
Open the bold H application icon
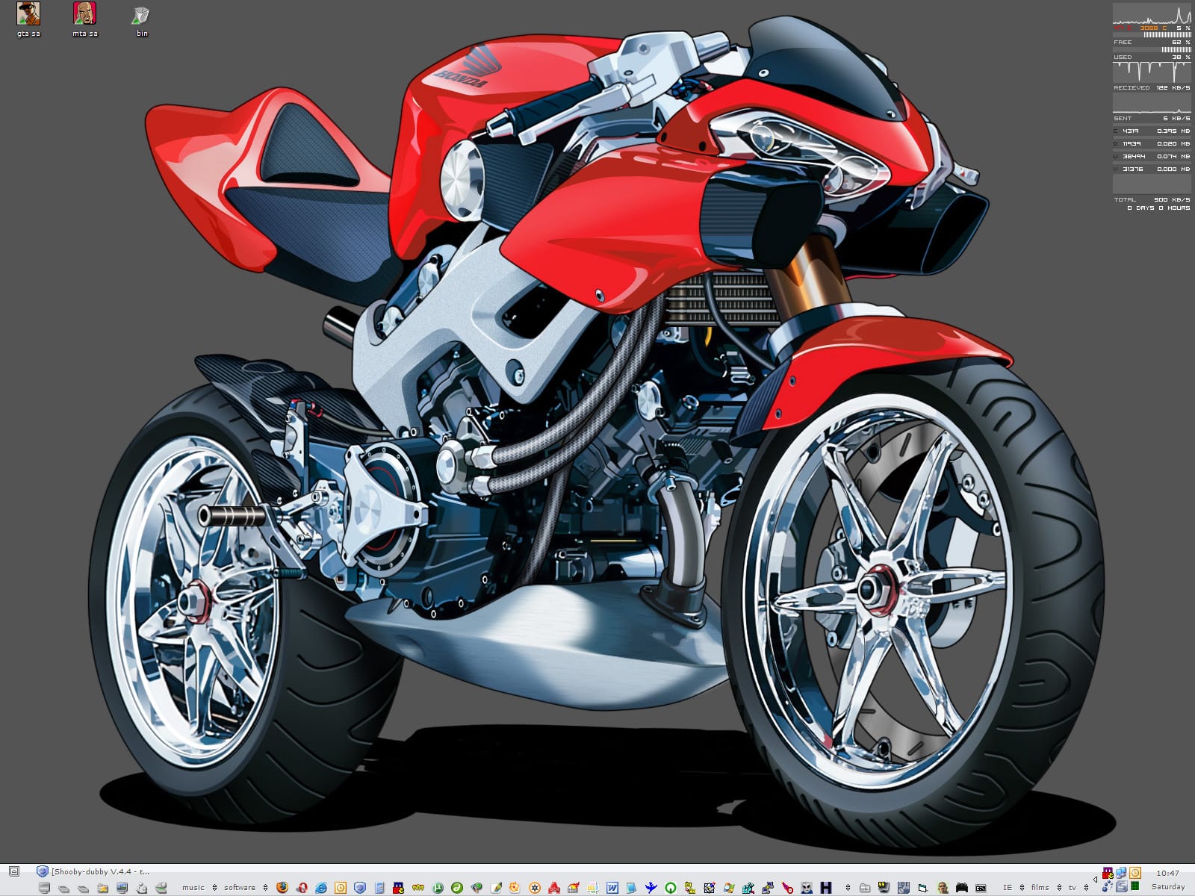(x=826, y=888)
